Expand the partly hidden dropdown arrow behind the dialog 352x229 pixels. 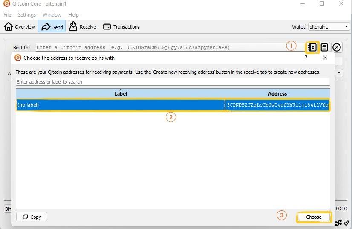[339, 73]
